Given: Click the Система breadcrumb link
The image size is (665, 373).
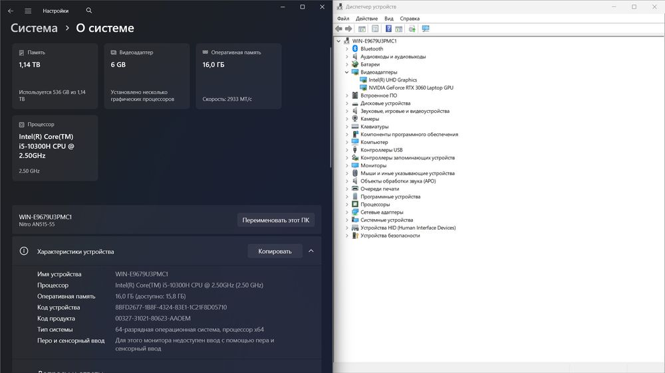Looking at the screenshot, I should pos(34,28).
